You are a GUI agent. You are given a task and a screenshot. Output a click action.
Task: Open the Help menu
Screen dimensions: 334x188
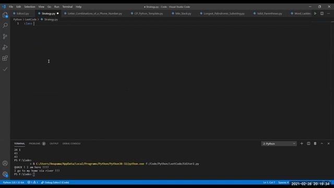coord(78,7)
